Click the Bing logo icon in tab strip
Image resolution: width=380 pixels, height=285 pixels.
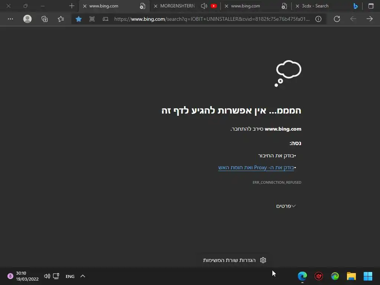tap(355, 6)
